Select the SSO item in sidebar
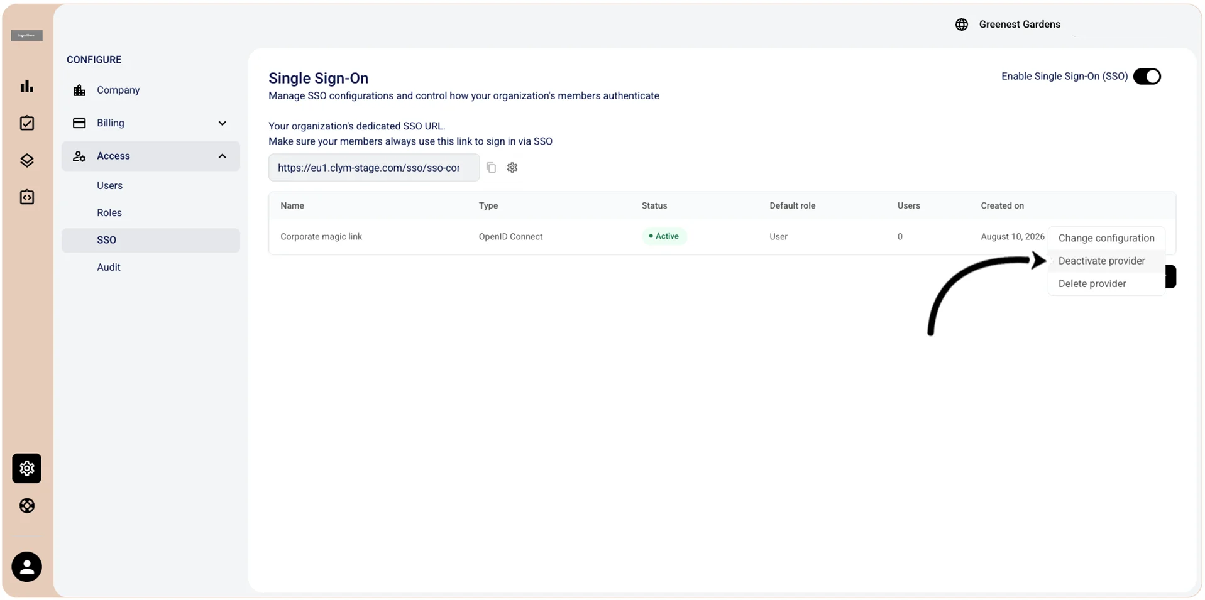The width and height of the screenshot is (1205, 600). (x=151, y=240)
